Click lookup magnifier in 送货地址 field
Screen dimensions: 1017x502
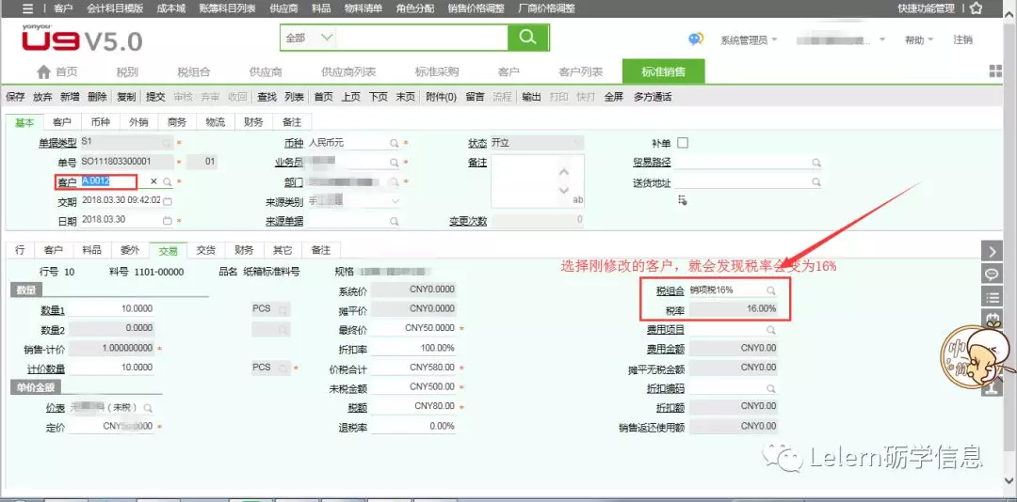[815, 182]
